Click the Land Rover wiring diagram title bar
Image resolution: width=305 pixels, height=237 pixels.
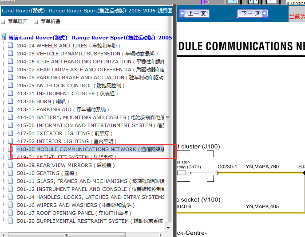[x=87, y=11]
